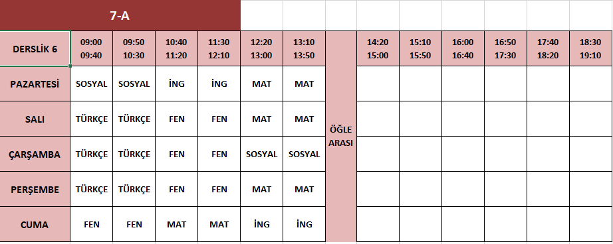Click the 09:00 09:40 time slot header

[x=92, y=48]
